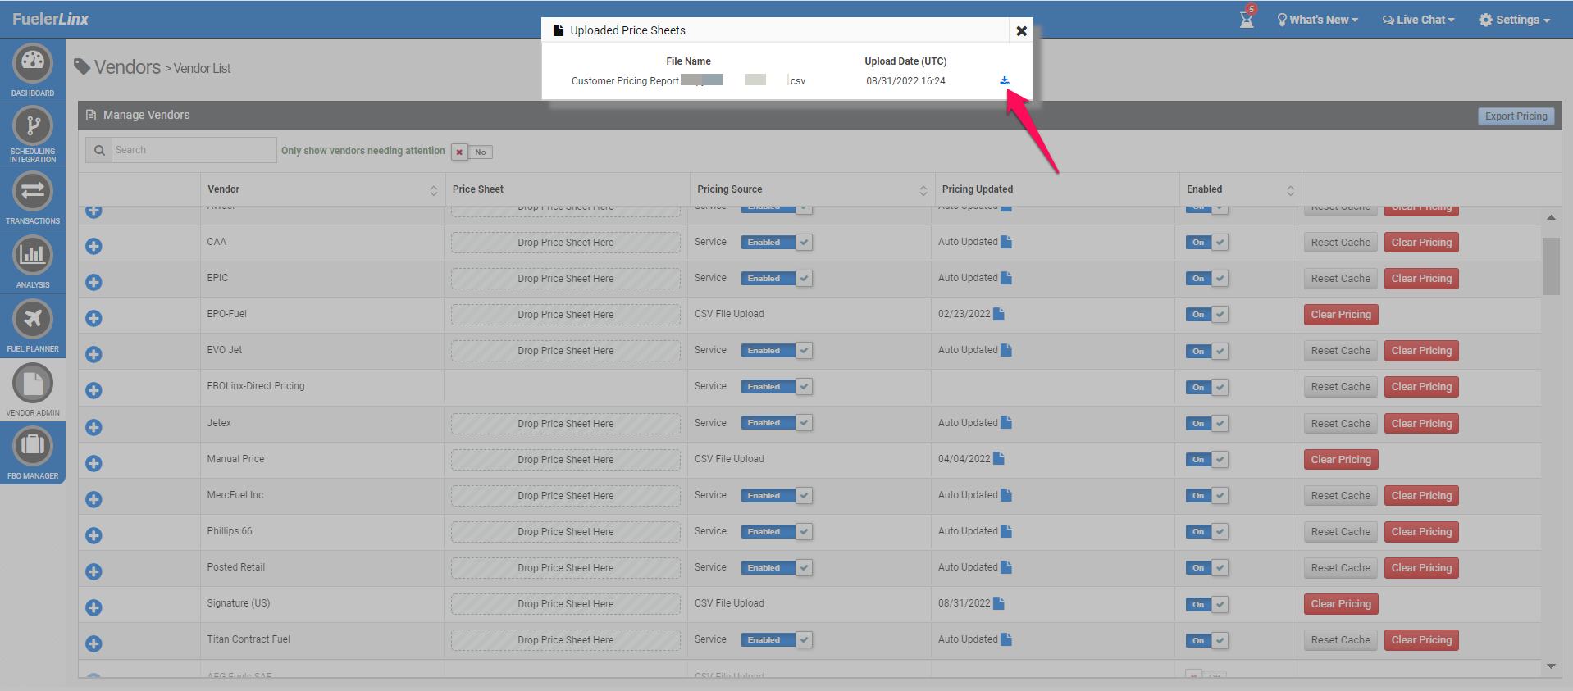
Task: Reset Cache for MercFuel Inc
Action: click(x=1340, y=496)
